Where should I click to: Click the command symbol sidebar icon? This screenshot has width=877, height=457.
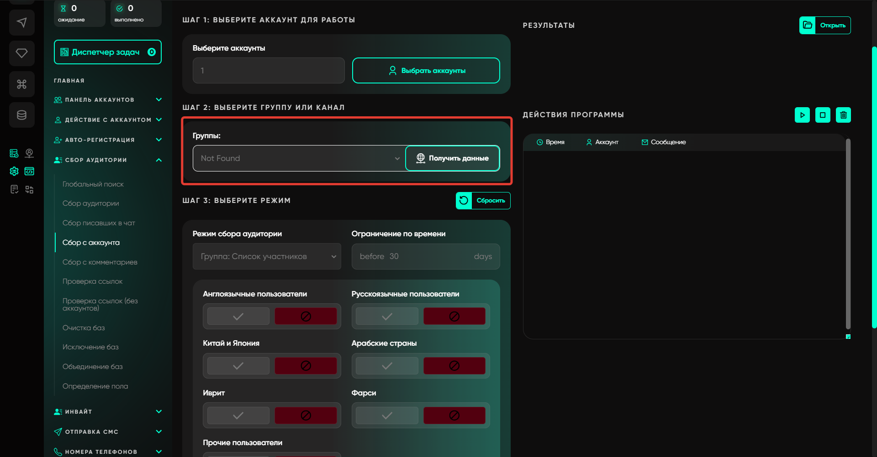click(21, 84)
